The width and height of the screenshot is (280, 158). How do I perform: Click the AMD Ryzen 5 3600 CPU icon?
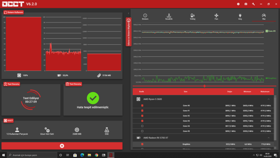pos(138,99)
